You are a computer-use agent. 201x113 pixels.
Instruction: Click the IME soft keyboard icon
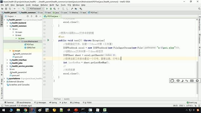[x=192, y=81]
